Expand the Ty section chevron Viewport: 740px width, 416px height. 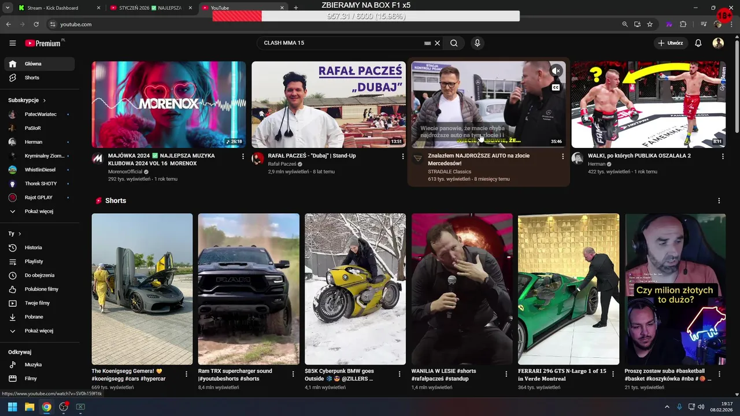coord(20,233)
